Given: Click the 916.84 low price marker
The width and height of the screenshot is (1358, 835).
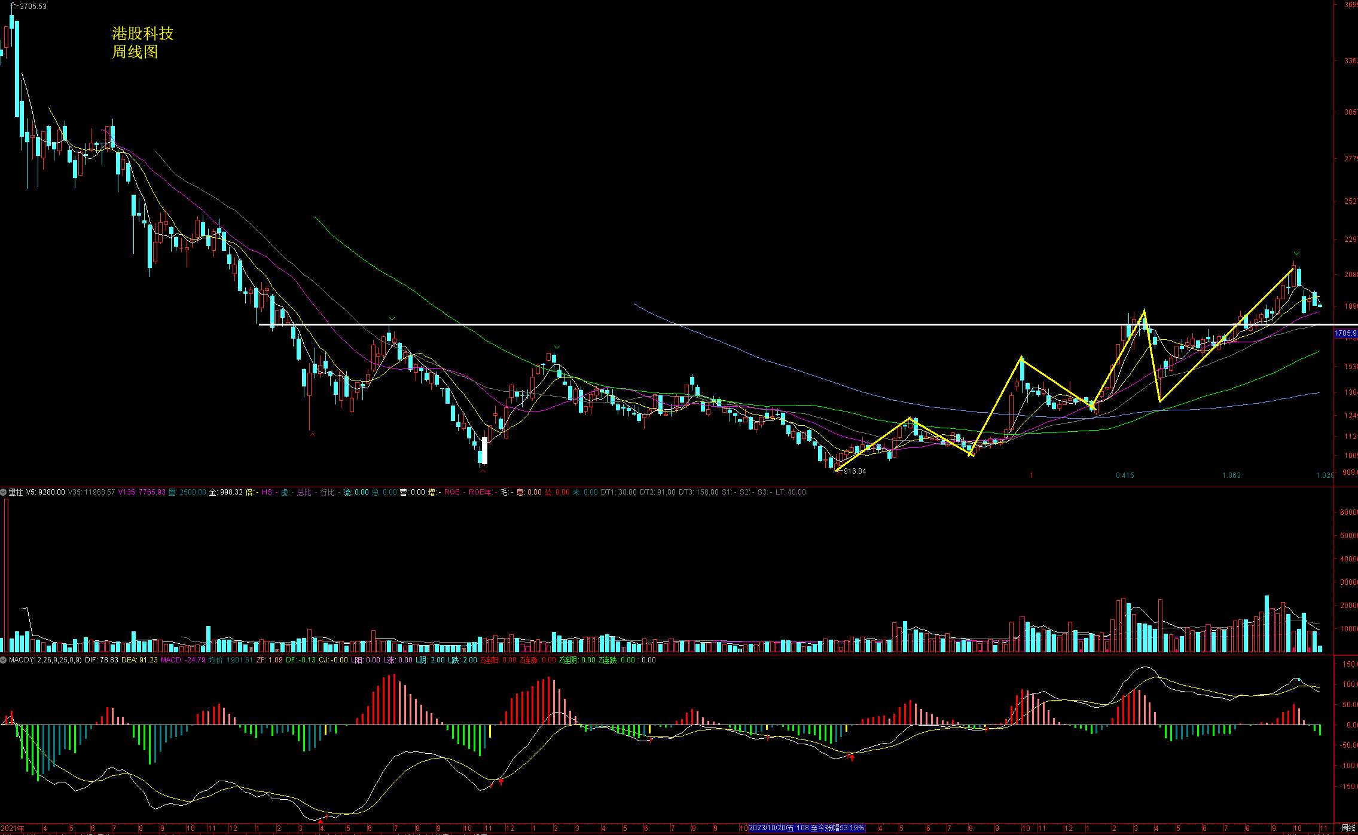Looking at the screenshot, I should click(855, 471).
